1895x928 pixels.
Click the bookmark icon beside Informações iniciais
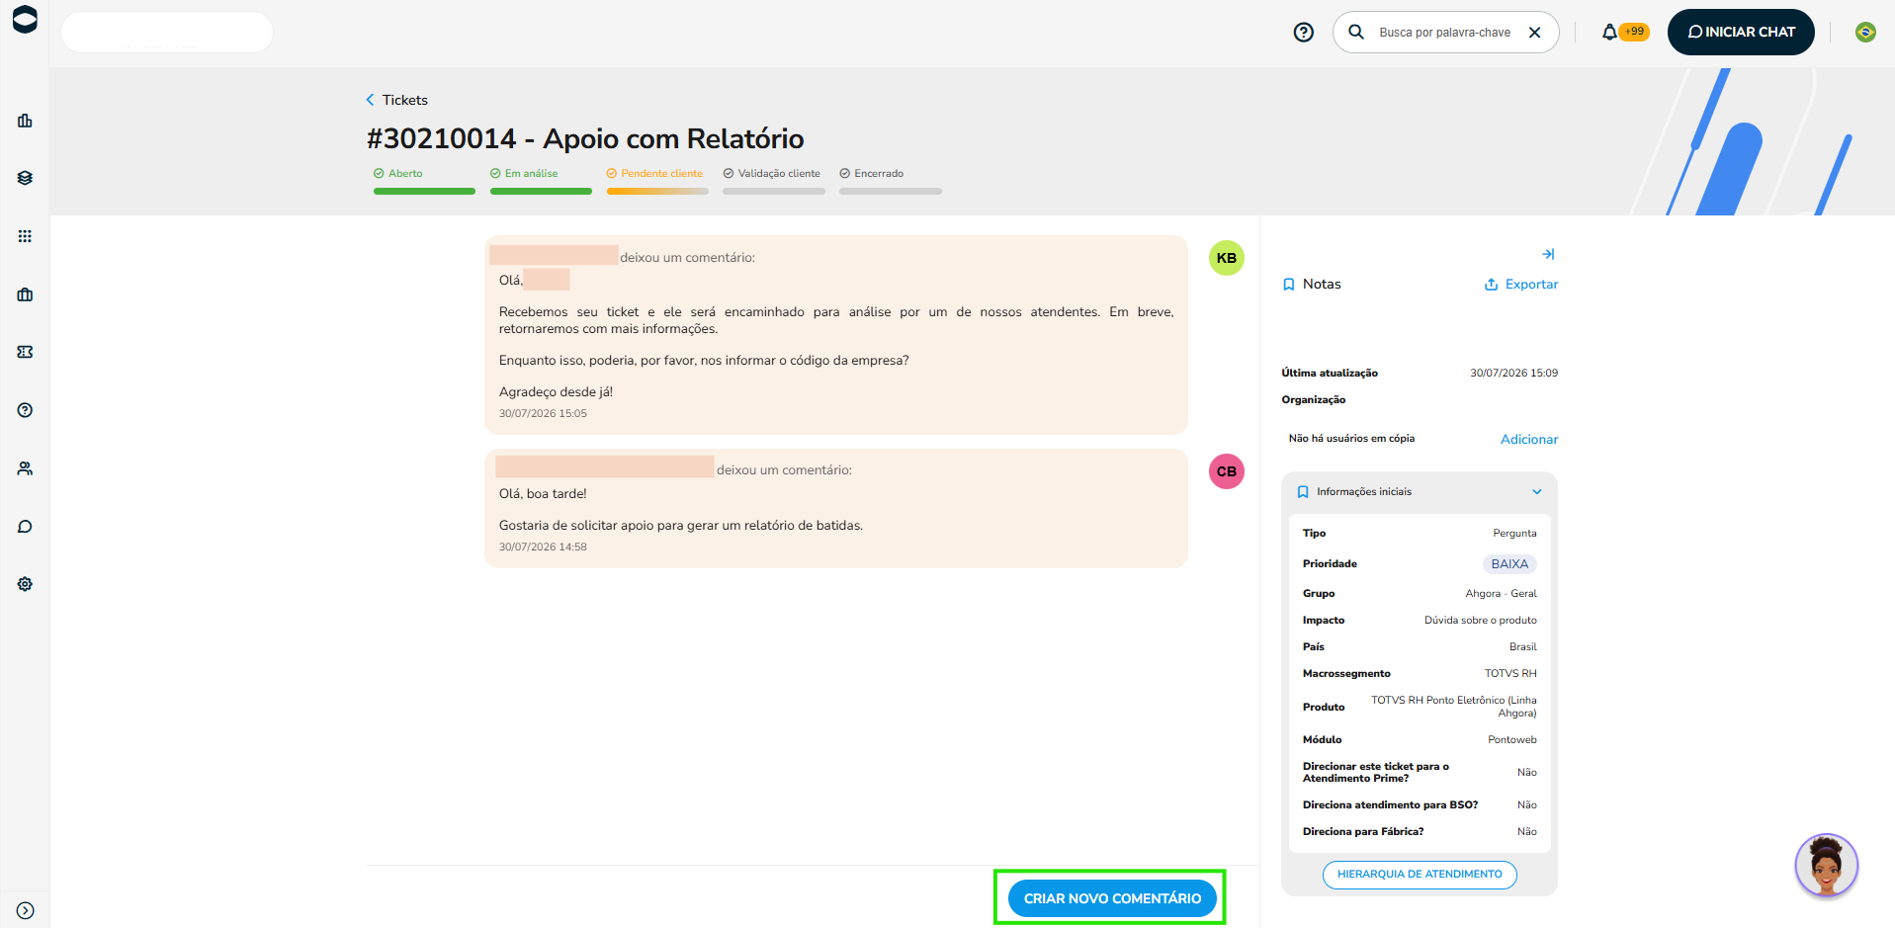click(1303, 492)
